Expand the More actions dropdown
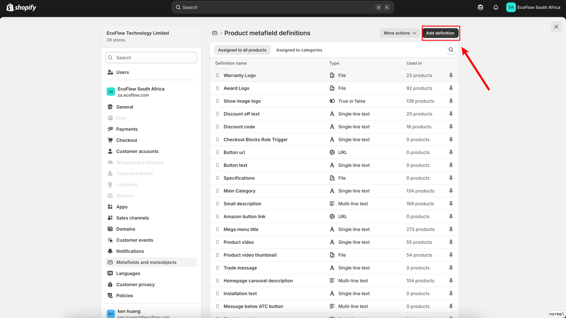This screenshot has width=566, height=318. coord(400,33)
